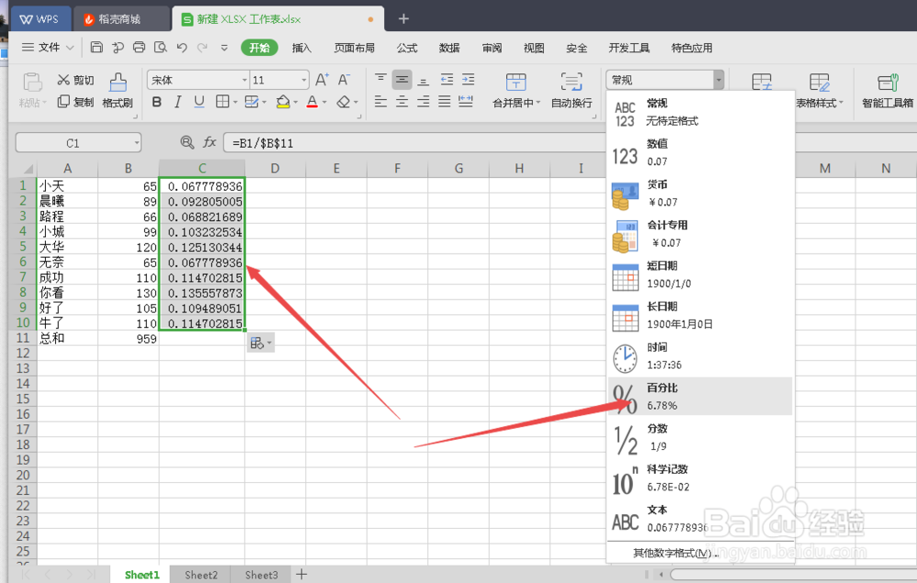Click the Redo arrow icon
This screenshot has width=917, height=583.
[203, 48]
